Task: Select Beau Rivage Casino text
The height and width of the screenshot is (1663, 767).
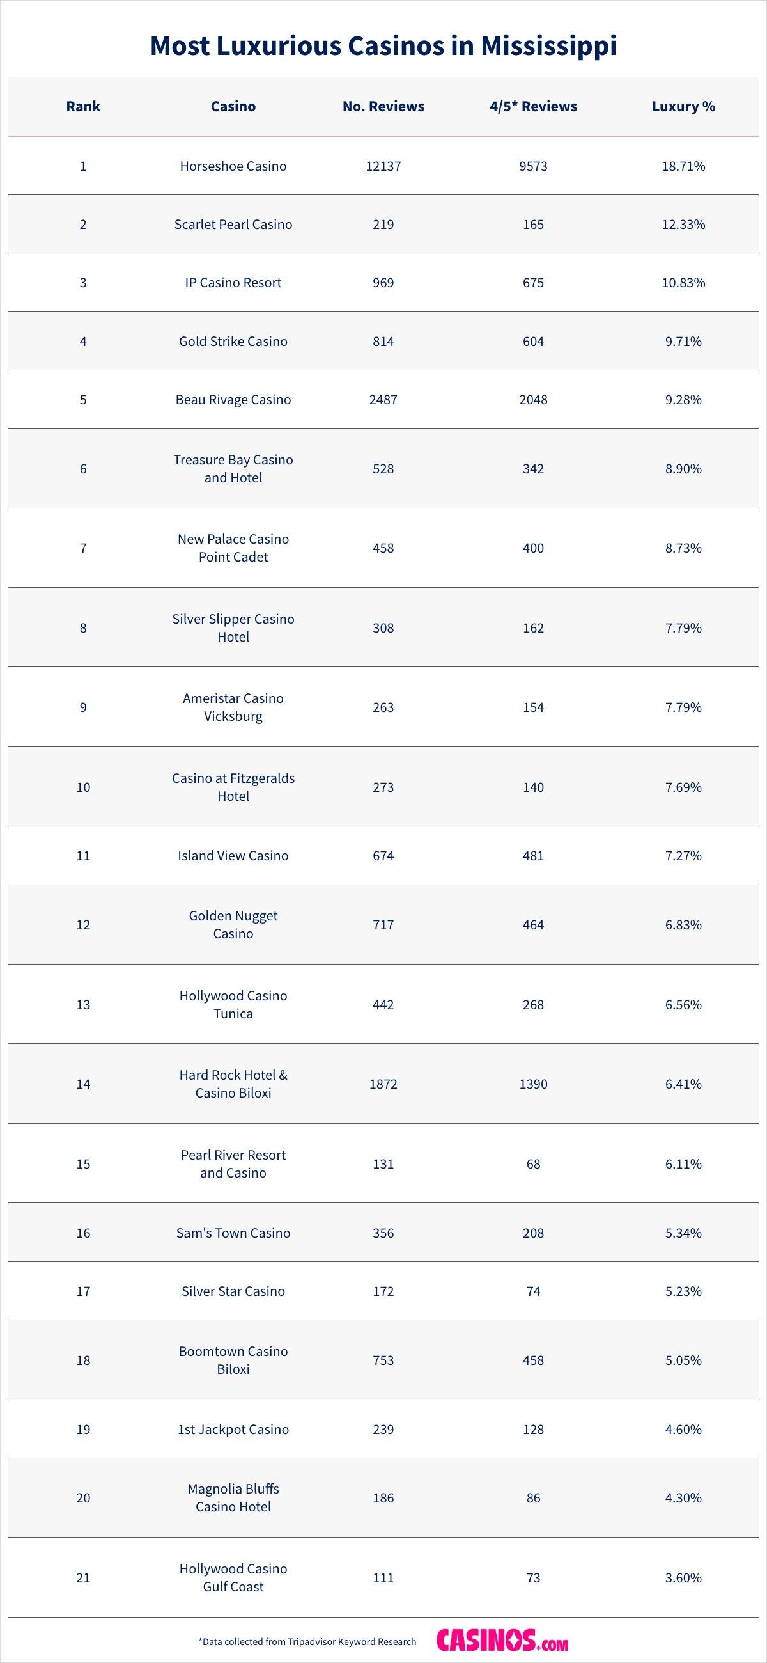Action: [x=233, y=399]
